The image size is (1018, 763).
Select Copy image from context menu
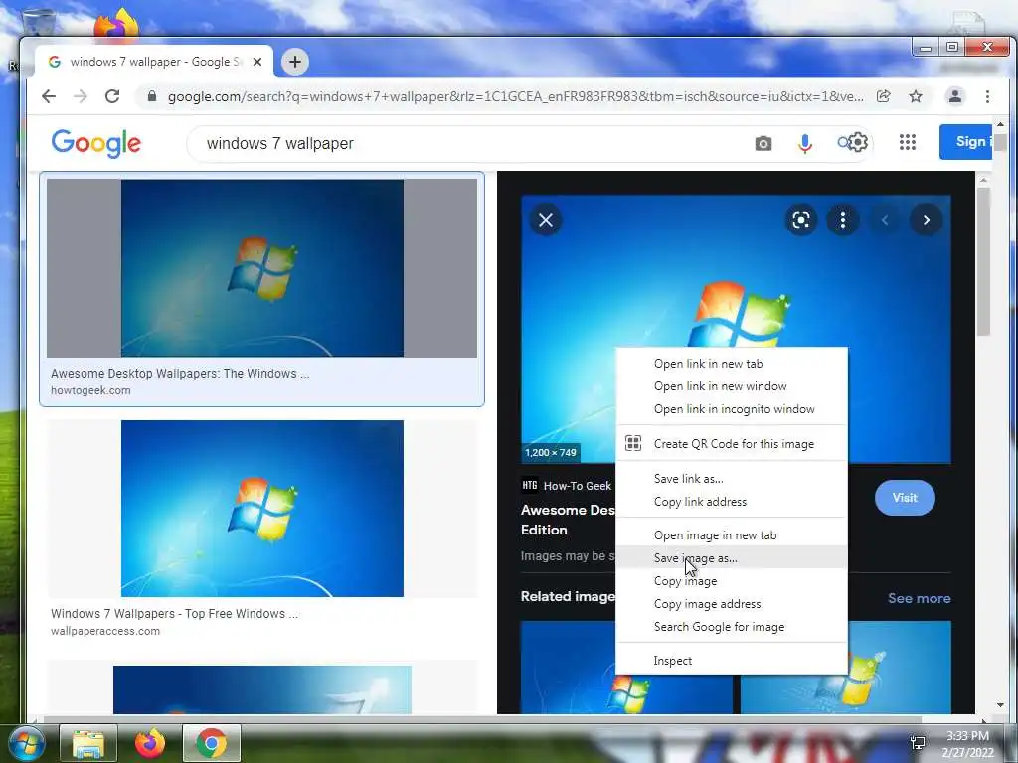731,581
